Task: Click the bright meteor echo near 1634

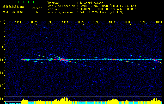Action: [64, 60]
